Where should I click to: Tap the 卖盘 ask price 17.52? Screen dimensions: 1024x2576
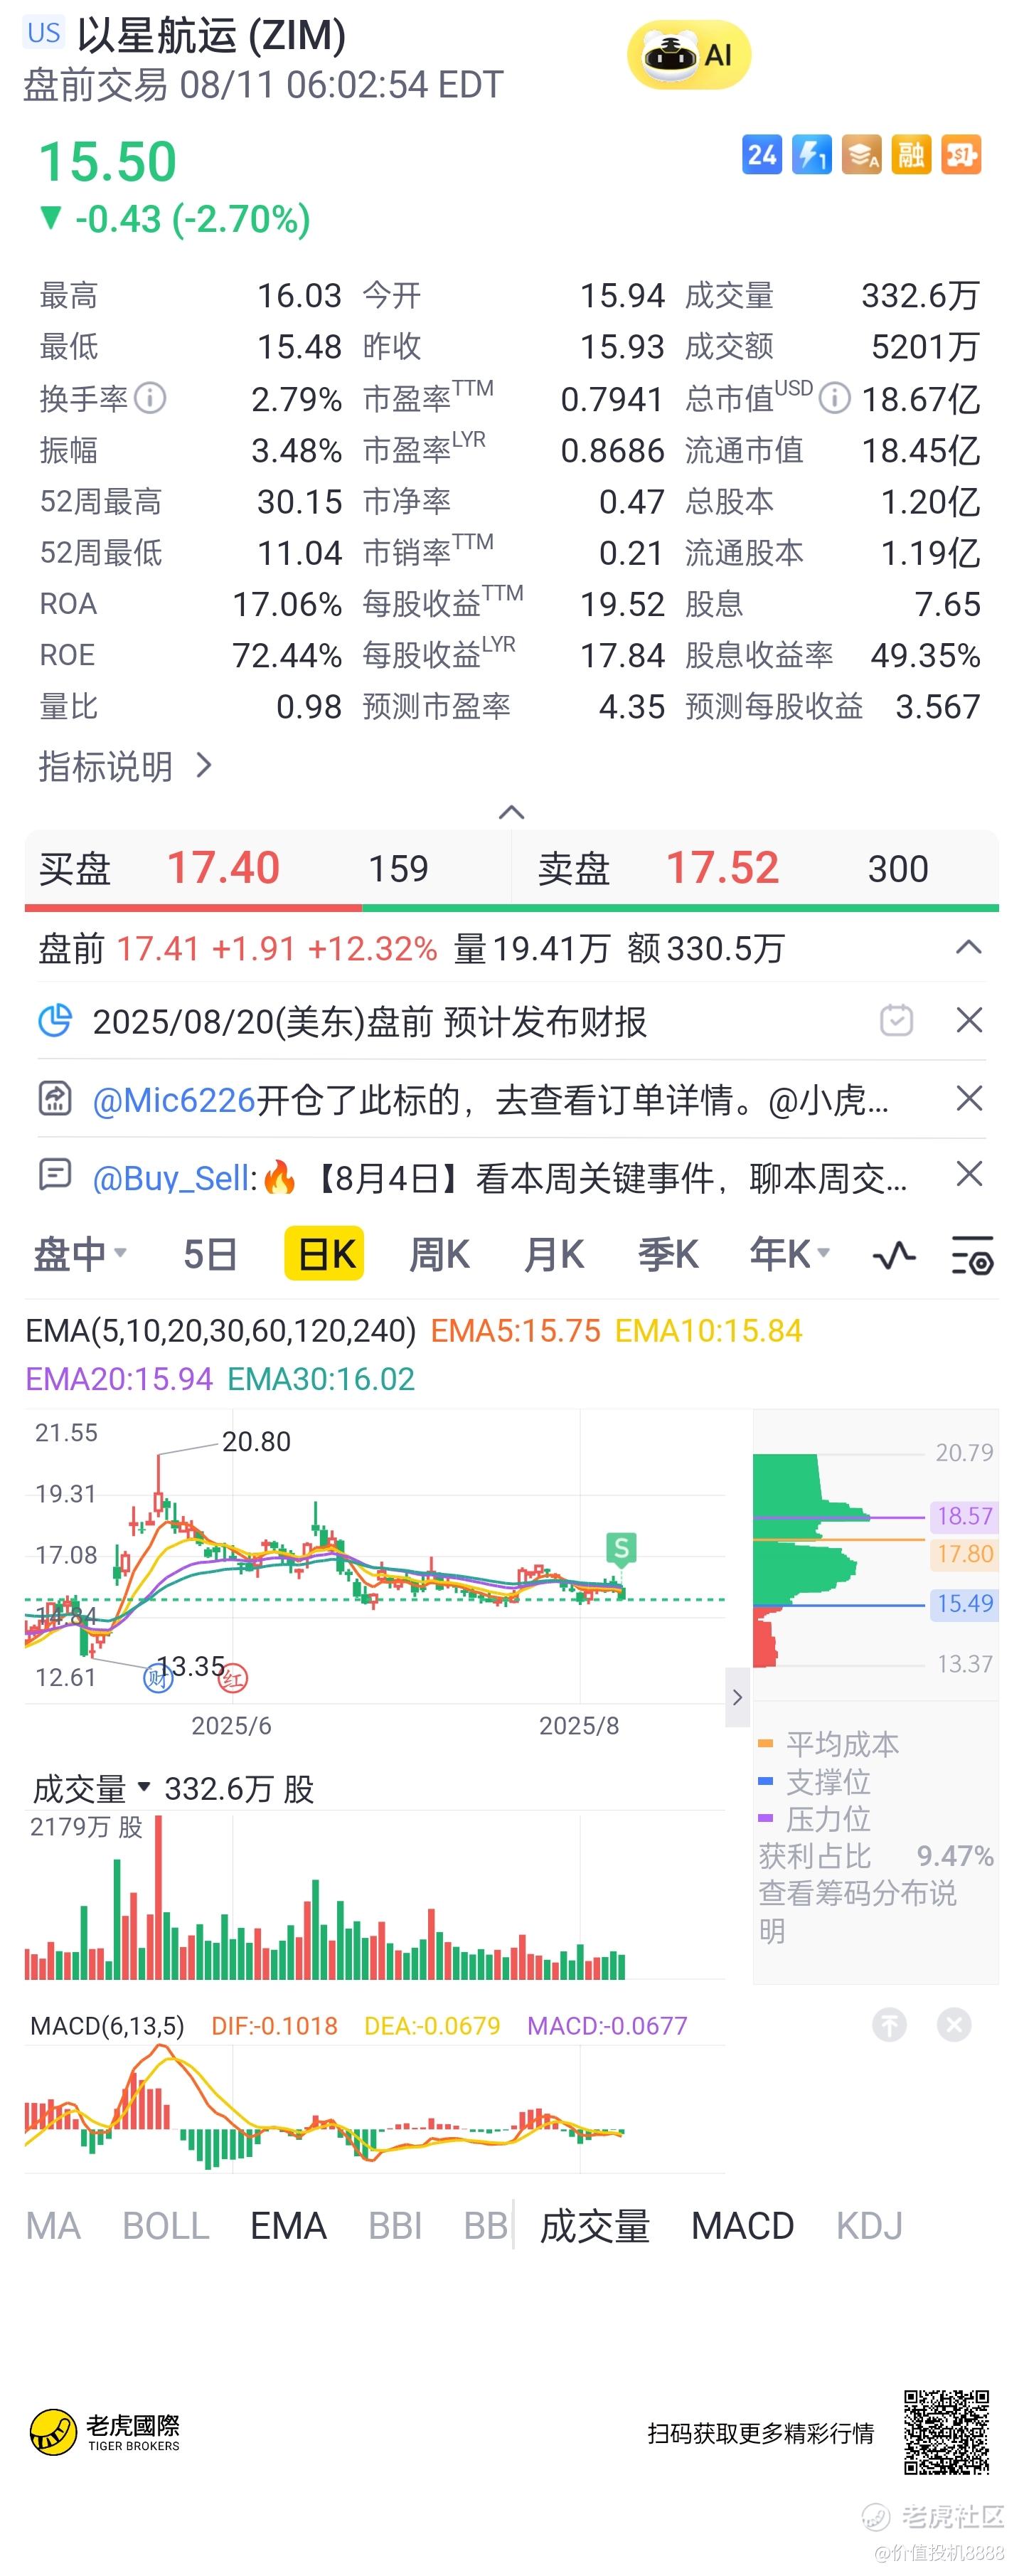722,867
